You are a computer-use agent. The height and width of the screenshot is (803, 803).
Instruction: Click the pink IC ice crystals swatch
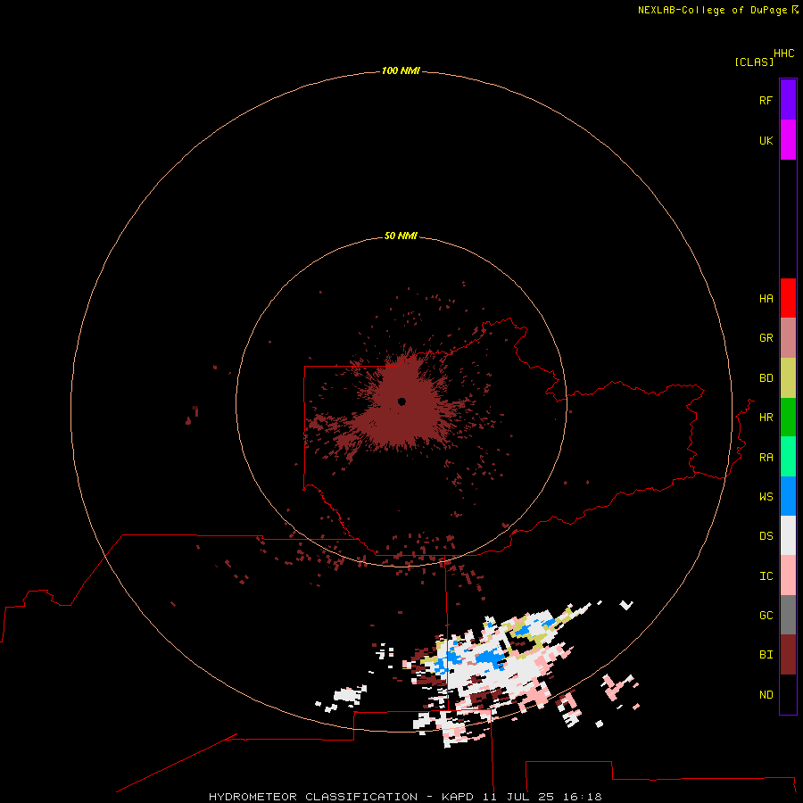tap(788, 575)
